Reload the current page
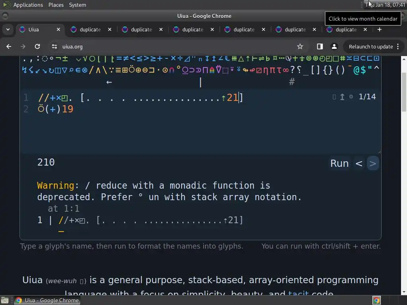407x305 pixels. (37, 46)
